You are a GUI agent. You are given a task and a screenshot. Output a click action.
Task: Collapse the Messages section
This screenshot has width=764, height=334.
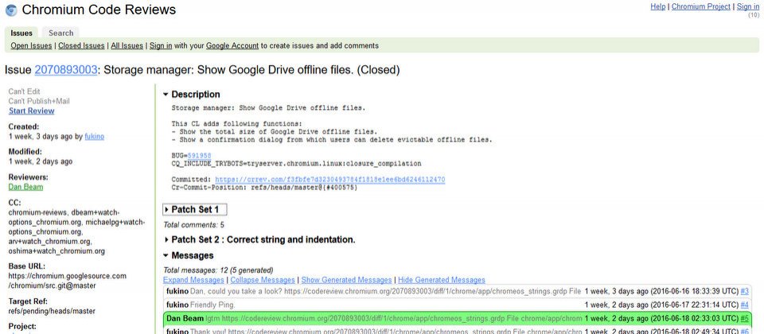(x=166, y=256)
